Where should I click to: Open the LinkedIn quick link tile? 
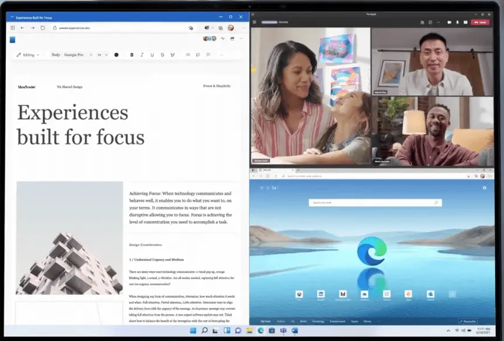pos(321,294)
